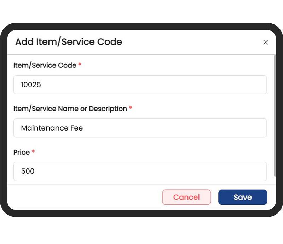Focus the Item/Service Code input field
The image size is (283, 244).
(140, 85)
